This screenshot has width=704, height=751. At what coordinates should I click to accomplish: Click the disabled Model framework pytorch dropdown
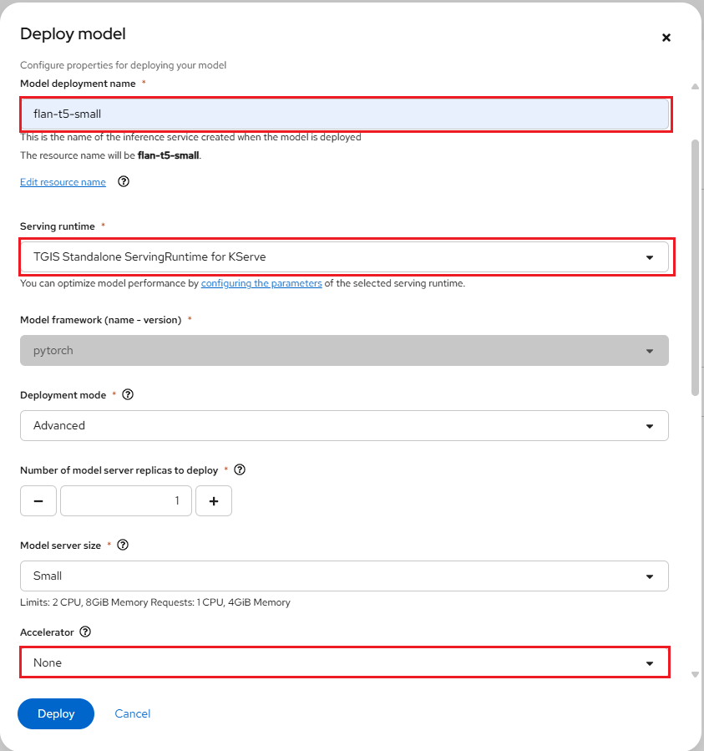(x=344, y=351)
